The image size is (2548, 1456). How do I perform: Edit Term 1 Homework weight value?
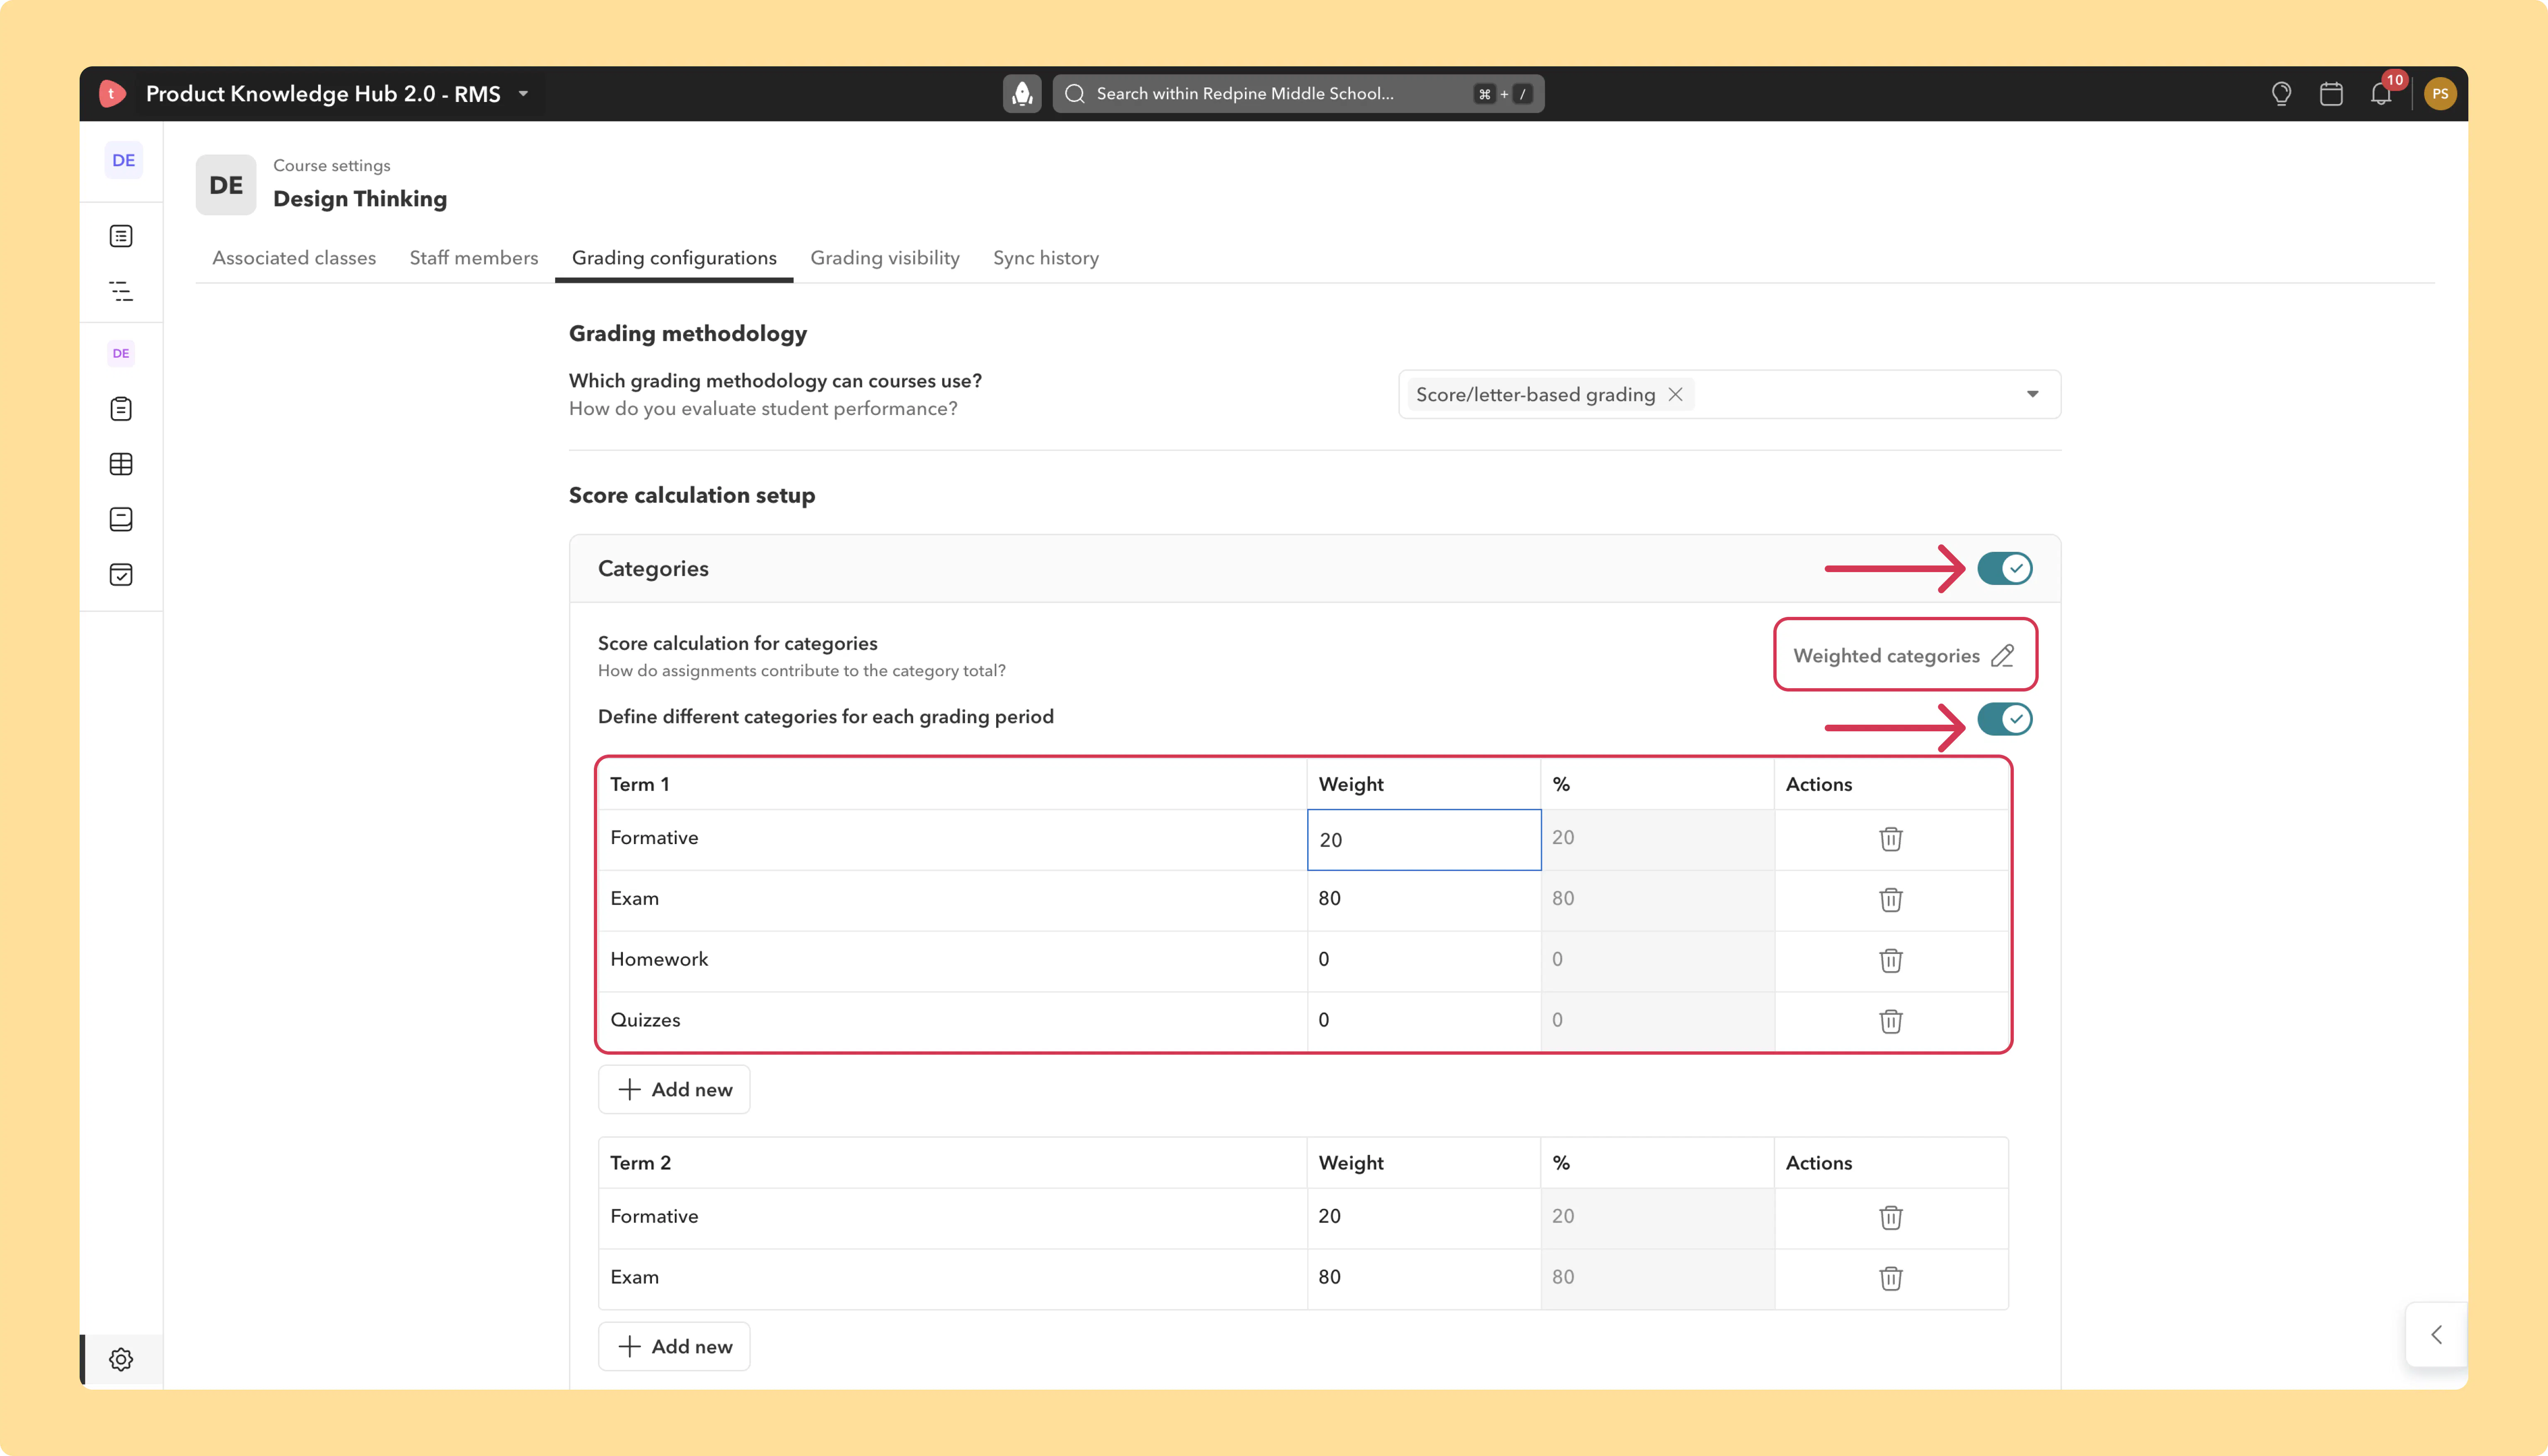point(1424,960)
